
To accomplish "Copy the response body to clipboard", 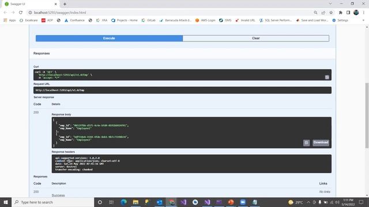I will [306, 143].
